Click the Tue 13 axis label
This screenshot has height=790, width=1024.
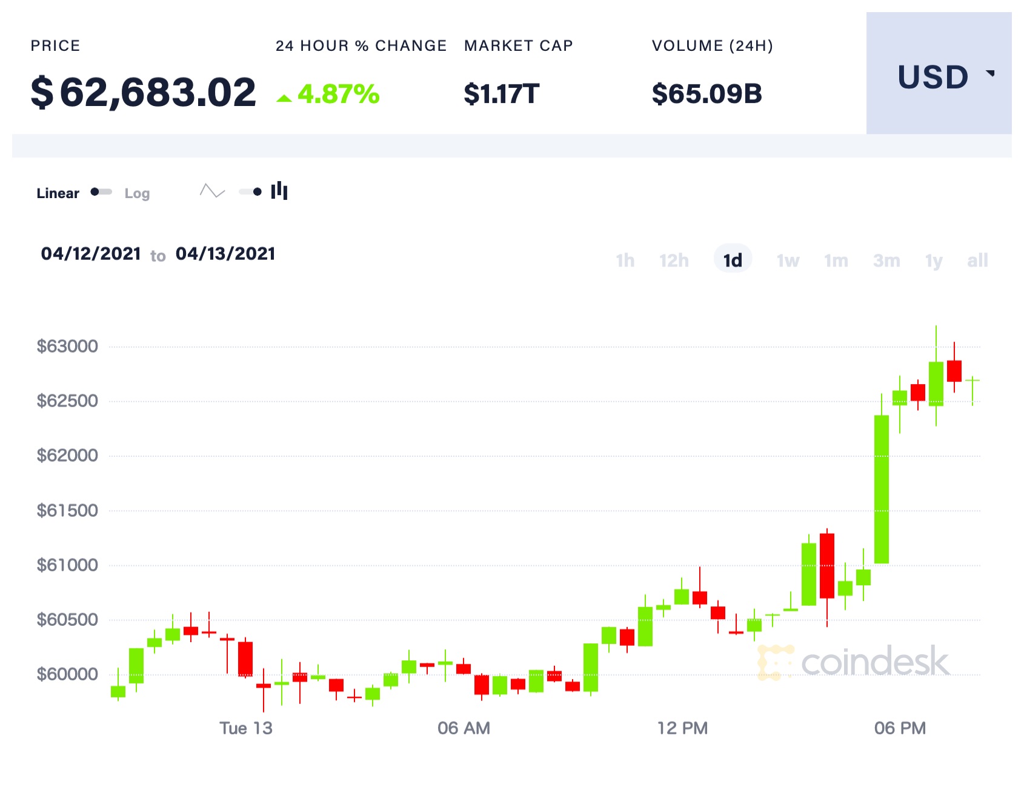(246, 728)
